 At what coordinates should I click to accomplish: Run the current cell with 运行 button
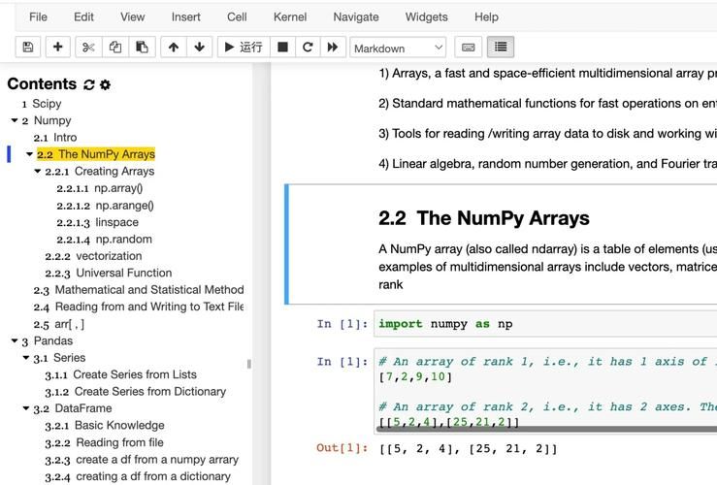point(244,48)
